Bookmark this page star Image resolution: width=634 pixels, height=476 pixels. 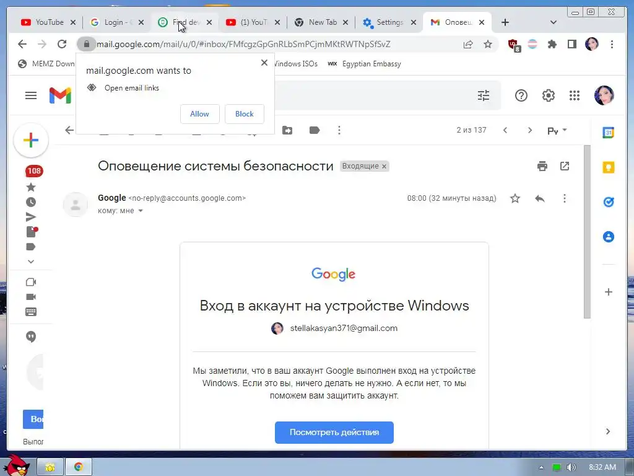click(488, 44)
